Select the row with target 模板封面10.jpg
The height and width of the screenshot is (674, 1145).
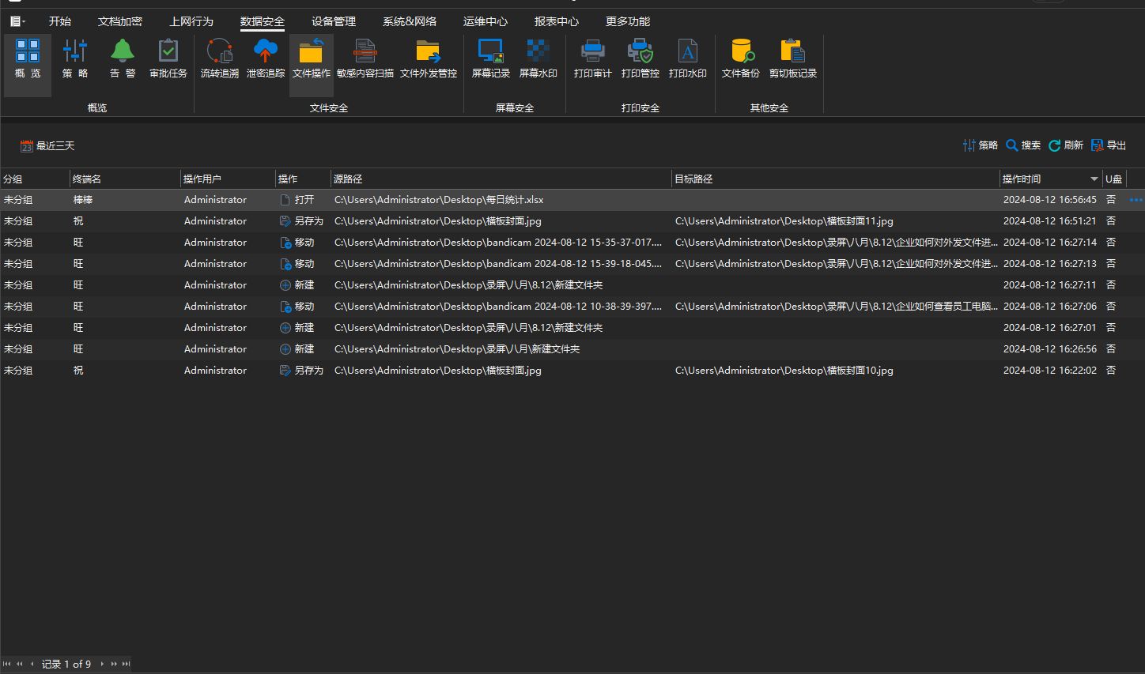572,371
